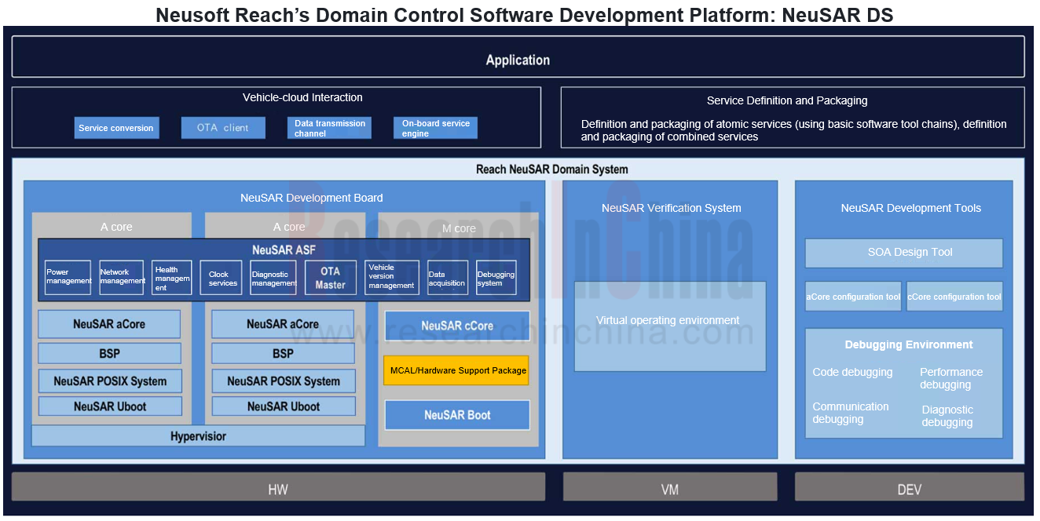Click NeuSAR POSIX System in the right A core column

[284, 381]
